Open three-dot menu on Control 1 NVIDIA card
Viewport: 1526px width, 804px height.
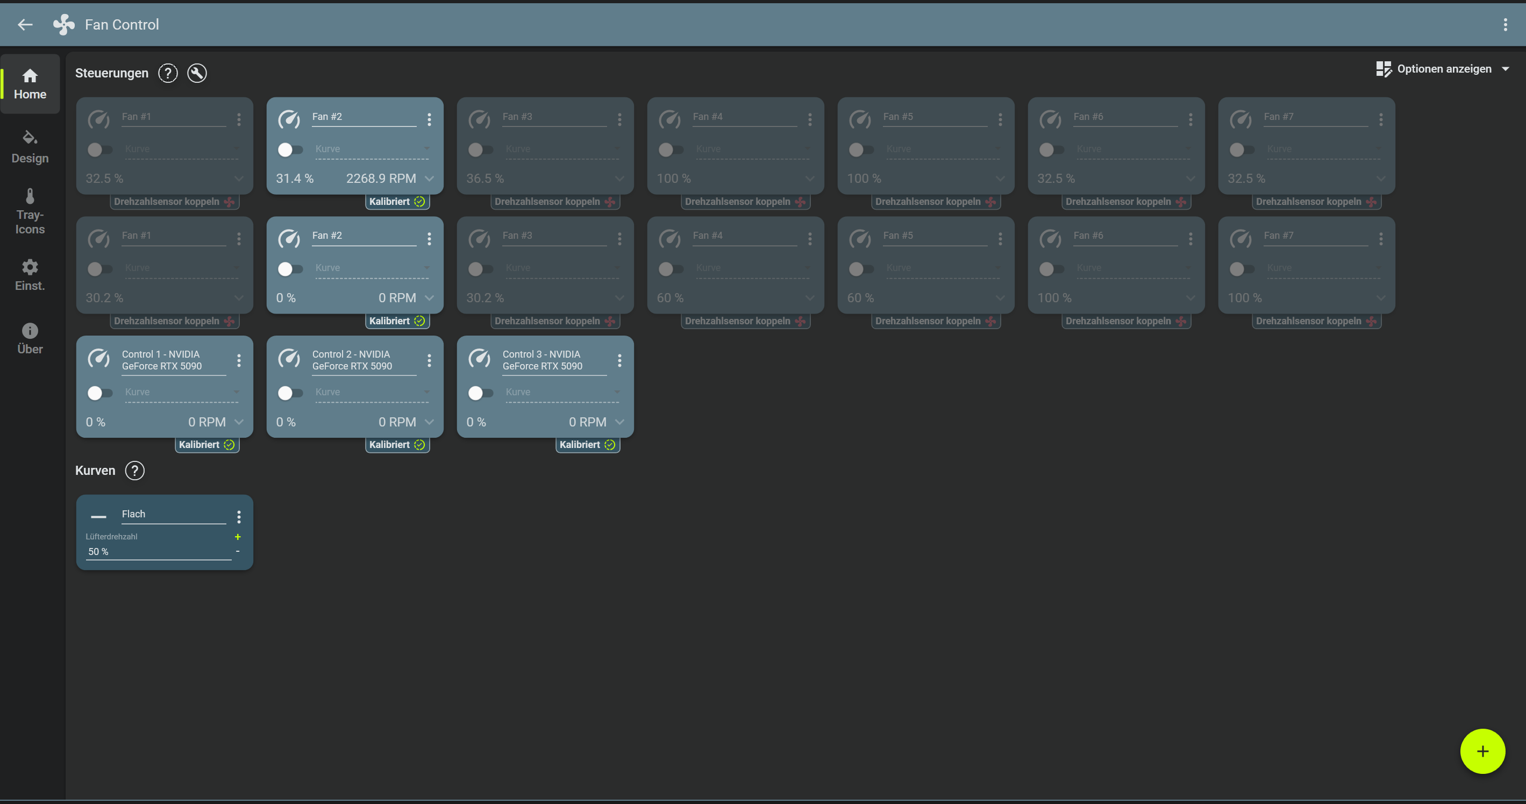pos(239,360)
